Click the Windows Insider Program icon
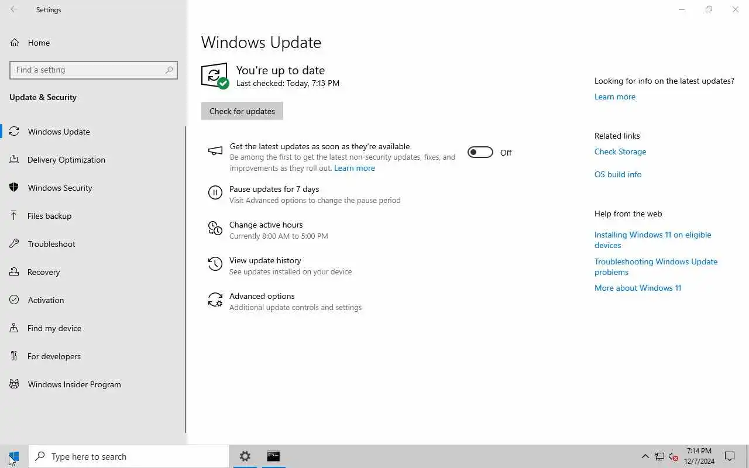This screenshot has width=749, height=468. coord(15,384)
